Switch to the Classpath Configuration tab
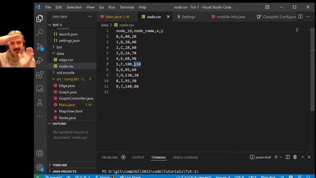Screen dimensions: 316x178 276,17
